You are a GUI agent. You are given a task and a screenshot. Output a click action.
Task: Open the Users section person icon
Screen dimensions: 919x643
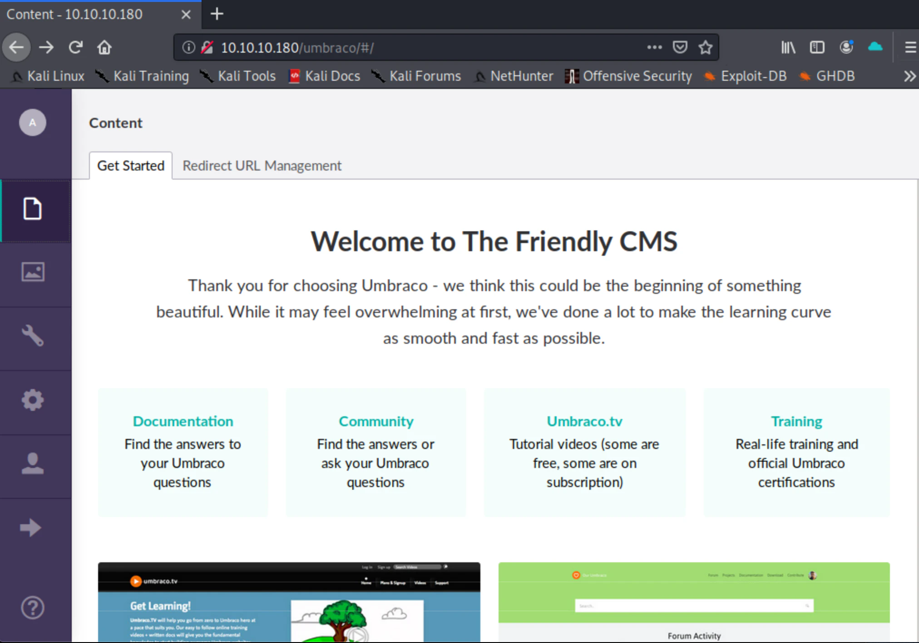(x=33, y=464)
